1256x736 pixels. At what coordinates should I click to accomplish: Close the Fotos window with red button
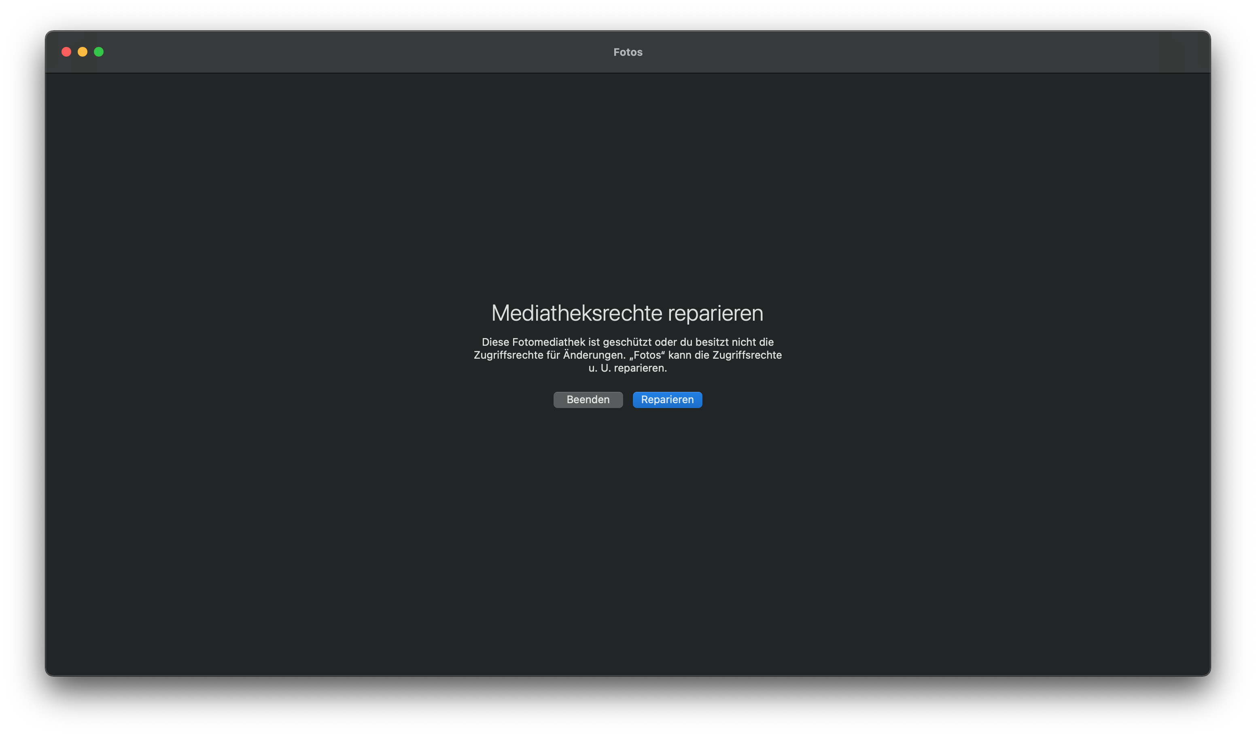[66, 52]
